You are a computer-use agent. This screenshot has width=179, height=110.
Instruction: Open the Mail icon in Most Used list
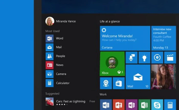[x=50, y=47]
